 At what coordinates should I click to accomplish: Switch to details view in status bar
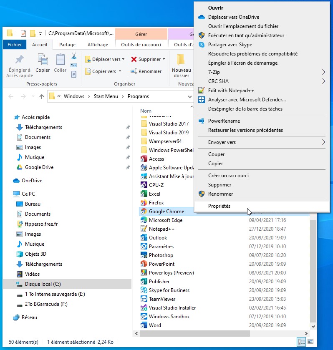(301, 342)
